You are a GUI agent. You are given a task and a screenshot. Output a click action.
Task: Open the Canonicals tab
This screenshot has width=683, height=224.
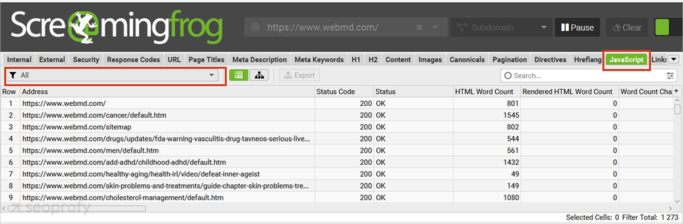pos(467,59)
